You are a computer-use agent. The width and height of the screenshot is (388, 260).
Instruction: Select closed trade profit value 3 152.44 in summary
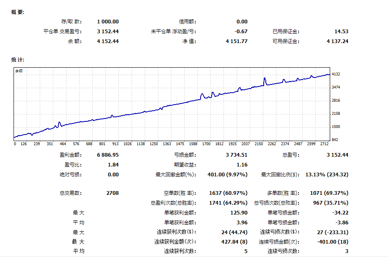(x=107, y=32)
